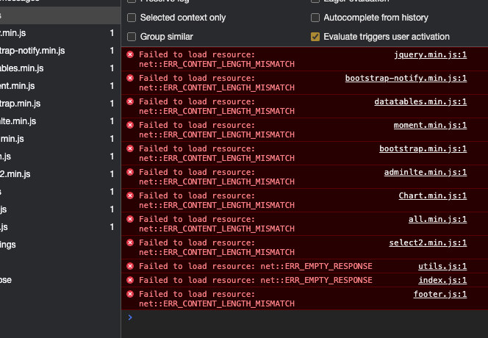The width and height of the screenshot is (488, 338).
Task: Click the error icon on the datatables.min.js row
Action: [x=130, y=102]
